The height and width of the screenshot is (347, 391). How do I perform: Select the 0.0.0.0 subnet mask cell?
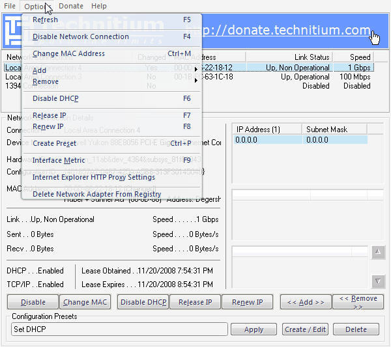click(335, 140)
